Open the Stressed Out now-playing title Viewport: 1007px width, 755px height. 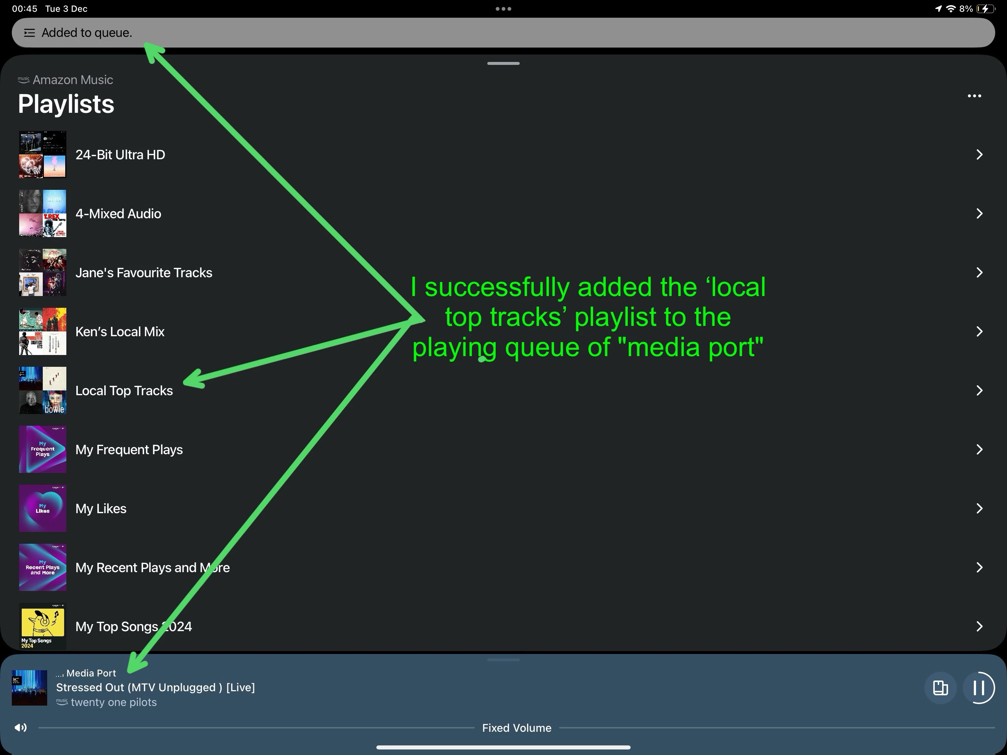pyautogui.click(x=155, y=688)
